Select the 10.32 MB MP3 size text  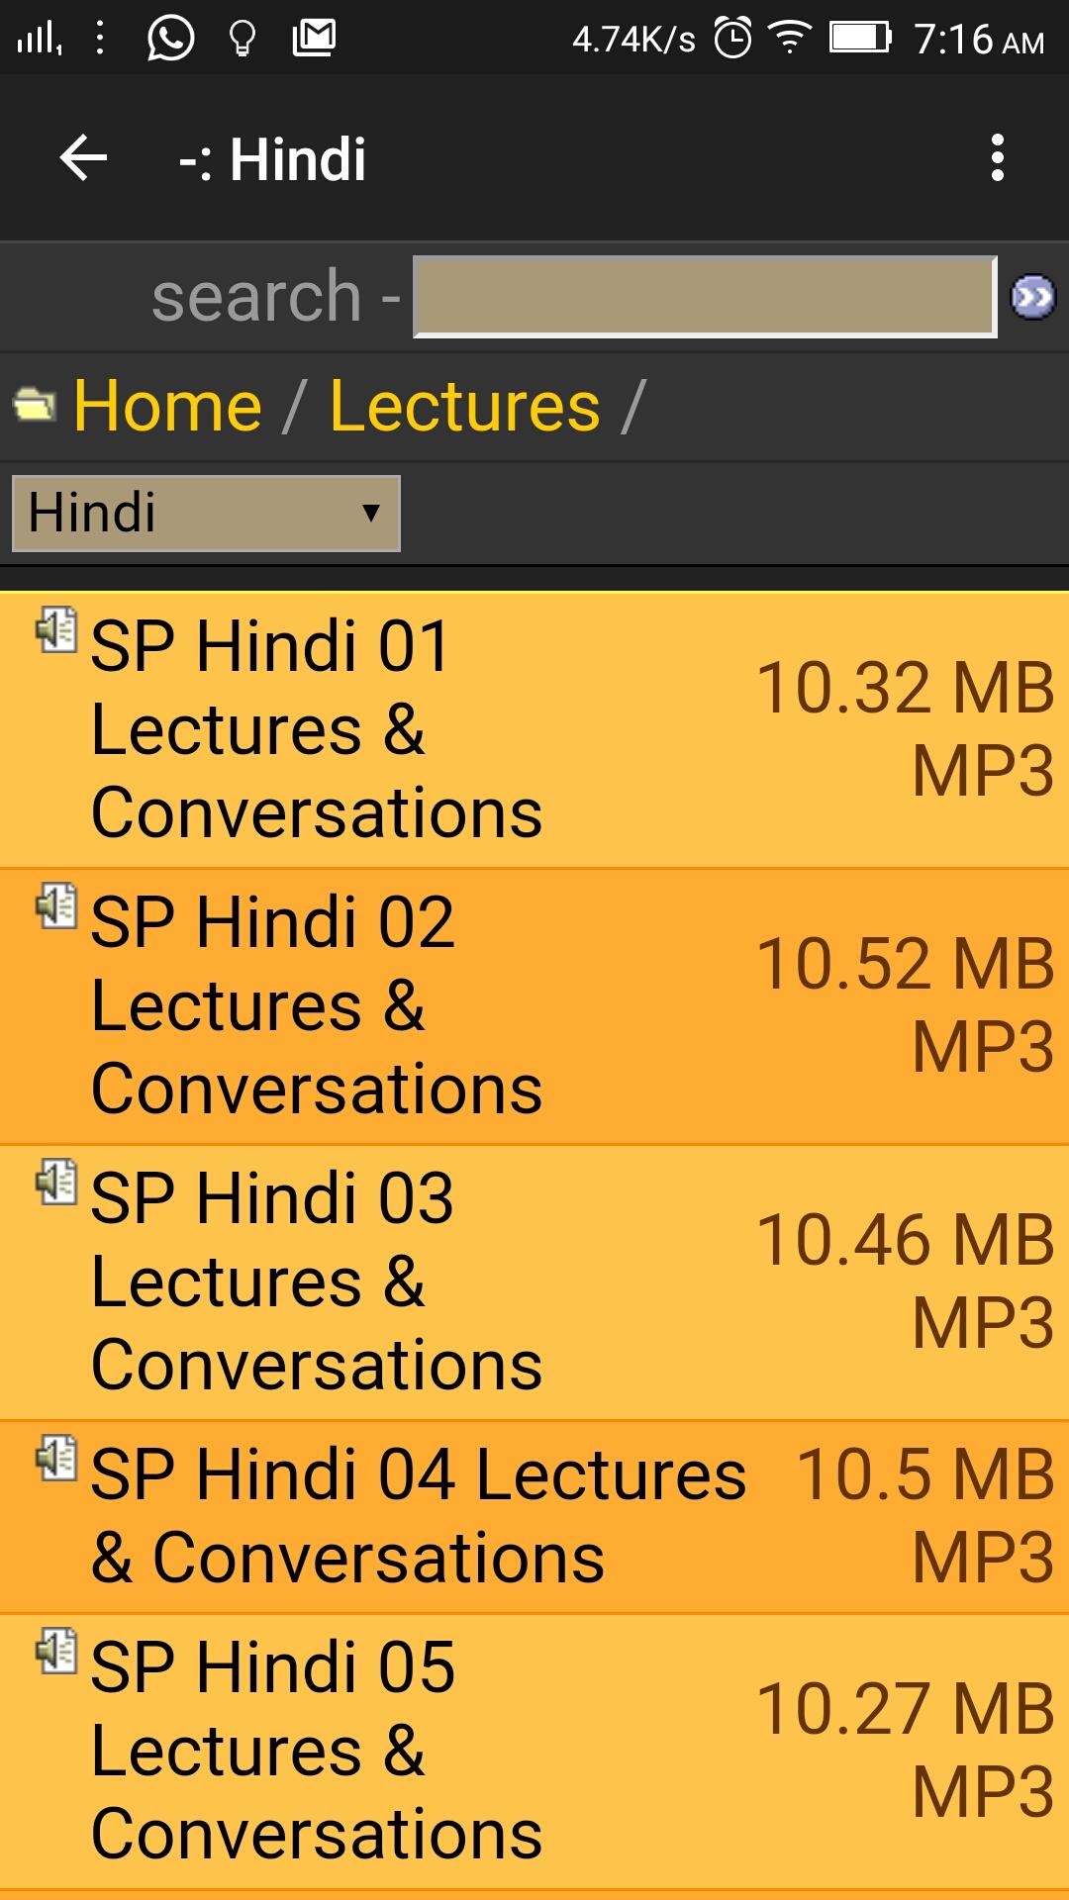(x=906, y=729)
